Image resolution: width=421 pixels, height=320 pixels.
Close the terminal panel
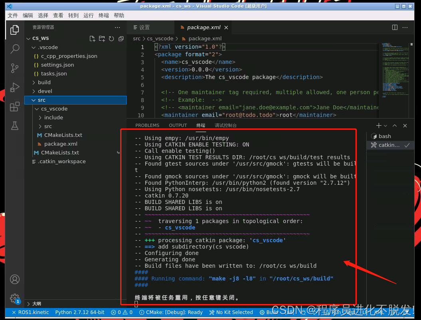point(405,126)
